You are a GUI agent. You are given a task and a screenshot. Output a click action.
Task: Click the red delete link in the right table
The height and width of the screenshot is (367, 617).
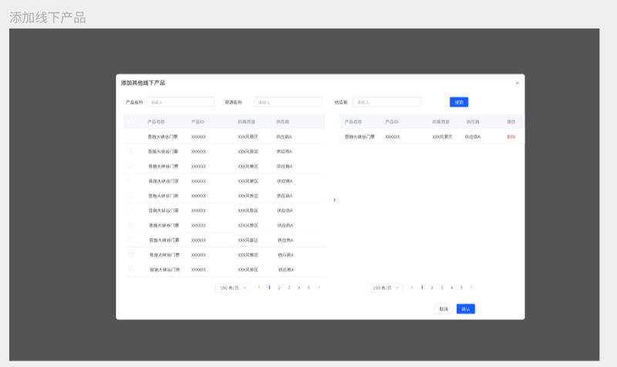coord(511,137)
